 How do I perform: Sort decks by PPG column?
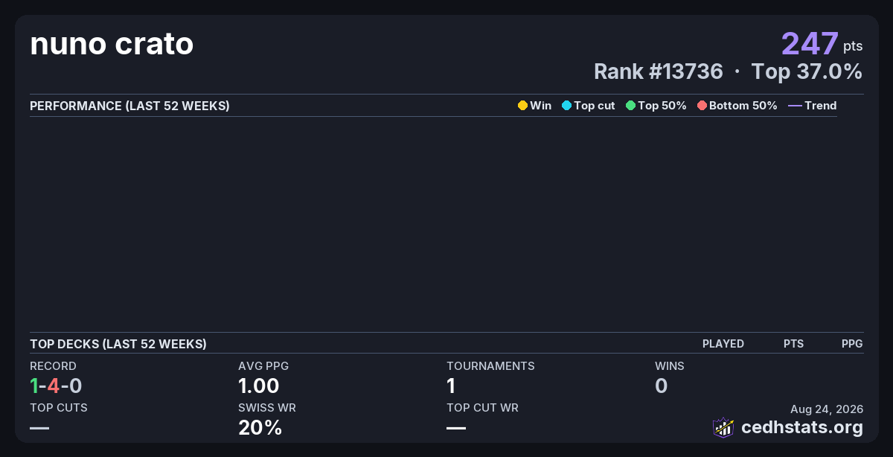[852, 344]
